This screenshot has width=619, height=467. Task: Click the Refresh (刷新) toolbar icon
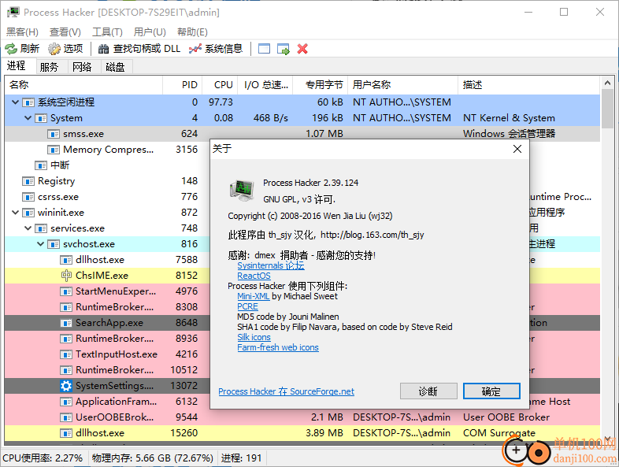click(x=11, y=49)
